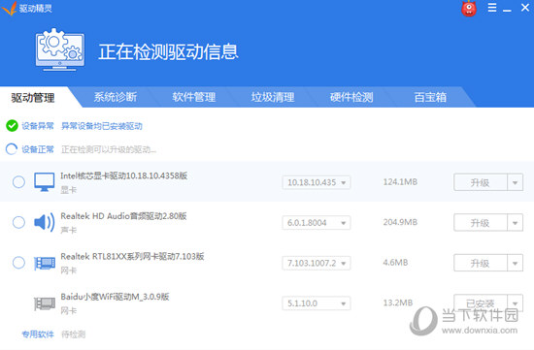Open the hamburger main menu icon
The width and height of the screenshot is (534, 350).
click(x=492, y=8)
